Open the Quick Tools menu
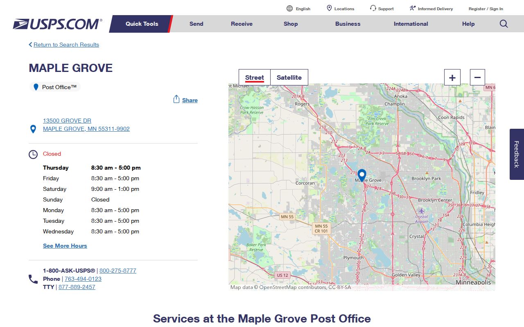This screenshot has width=524, height=327. tap(142, 24)
